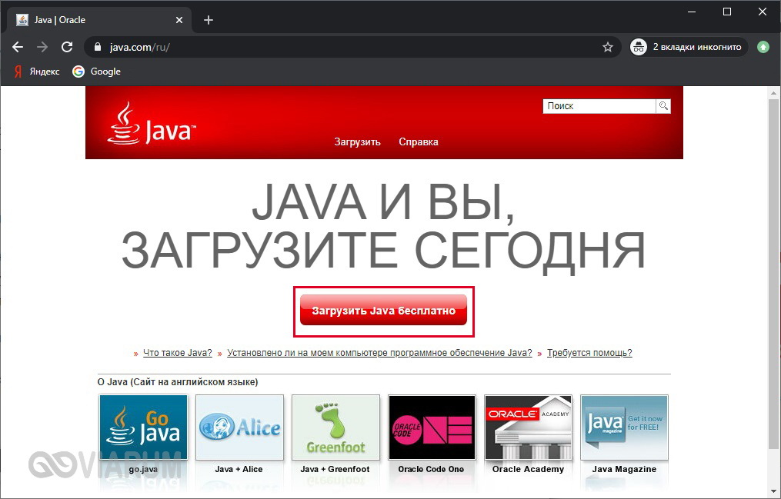
Task: Open new tab with plus button
Action: 208,20
